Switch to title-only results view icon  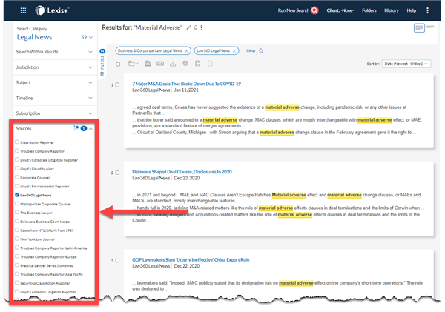(430, 27)
